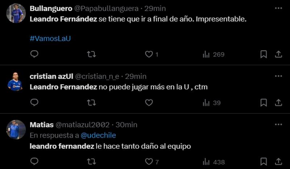Open the @udechile mention link
290x169 pixels.
click(98, 135)
